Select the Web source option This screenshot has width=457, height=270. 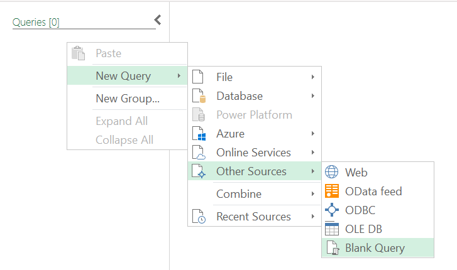tap(378, 172)
